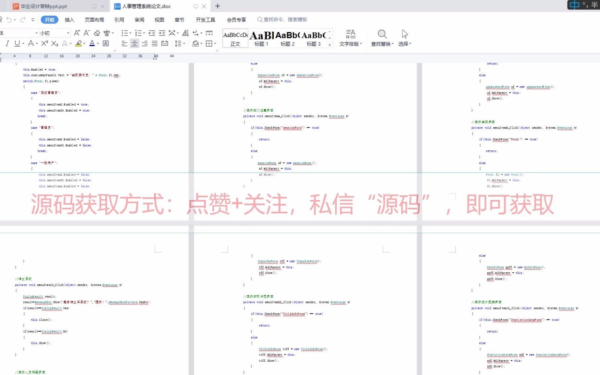Open the 会员专享 tab
The image size is (600, 375).
(236, 20)
